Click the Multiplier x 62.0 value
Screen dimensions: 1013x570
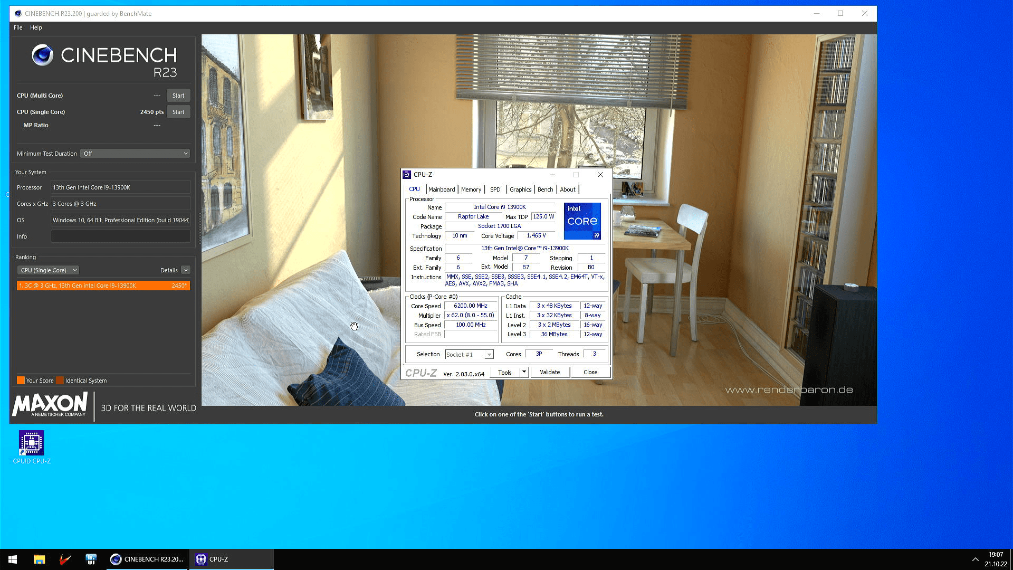coord(471,315)
